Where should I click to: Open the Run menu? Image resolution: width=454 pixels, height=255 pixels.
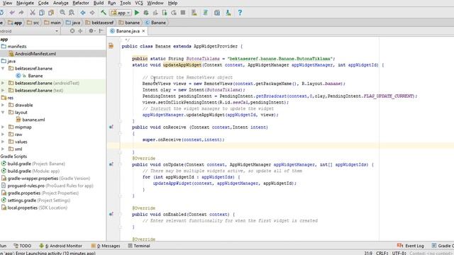pos(111,3)
